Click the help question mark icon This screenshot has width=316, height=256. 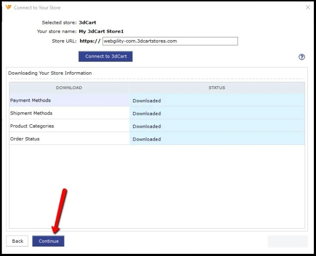point(301,57)
